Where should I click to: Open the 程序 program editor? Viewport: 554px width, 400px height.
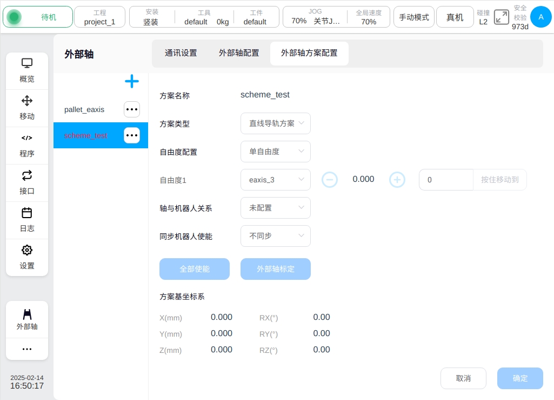point(27,146)
